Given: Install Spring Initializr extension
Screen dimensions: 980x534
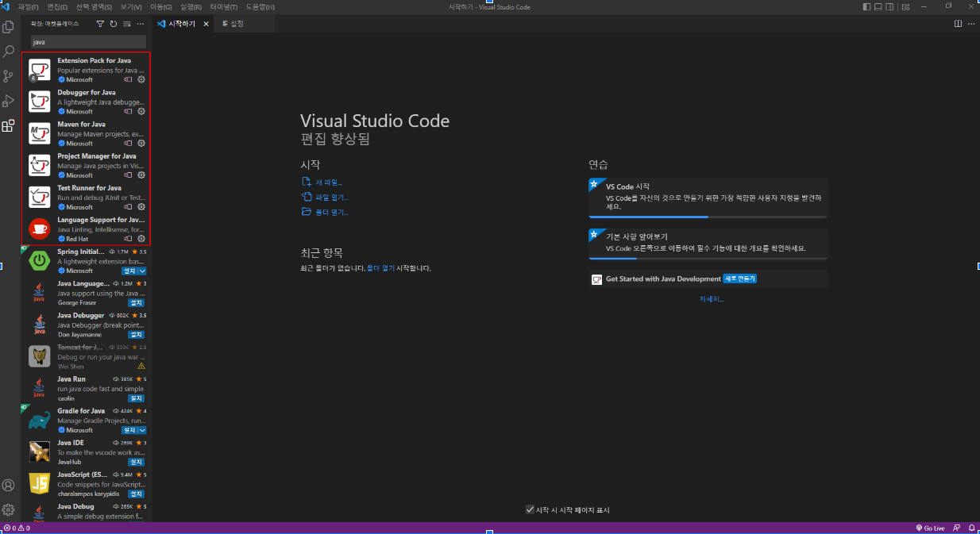Looking at the screenshot, I should (x=129, y=271).
